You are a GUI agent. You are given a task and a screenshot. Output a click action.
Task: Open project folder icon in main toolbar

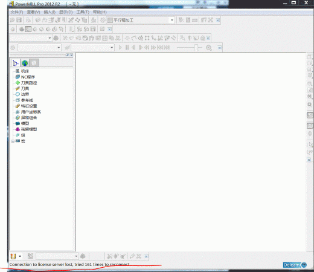[13, 20]
